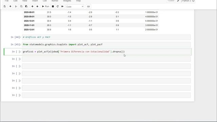Viewport: 217px width, 122px height.
Task: Click the grafico1 plot_acf code cell
Action: (106, 52)
